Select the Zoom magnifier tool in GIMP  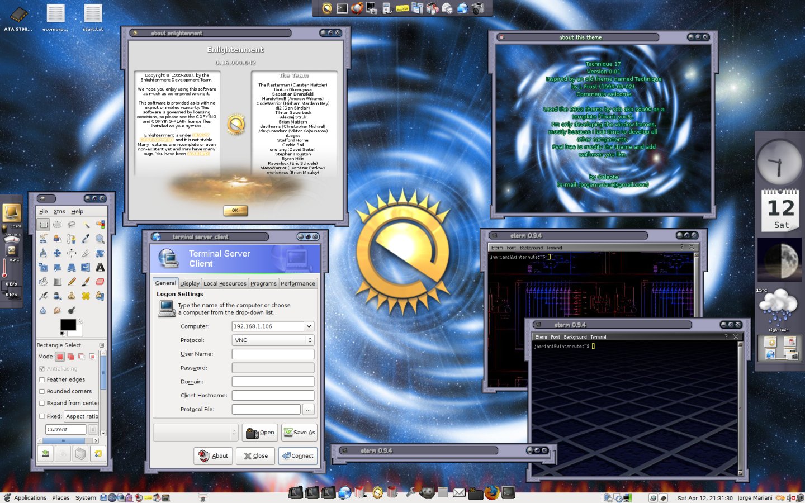tap(100, 239)
